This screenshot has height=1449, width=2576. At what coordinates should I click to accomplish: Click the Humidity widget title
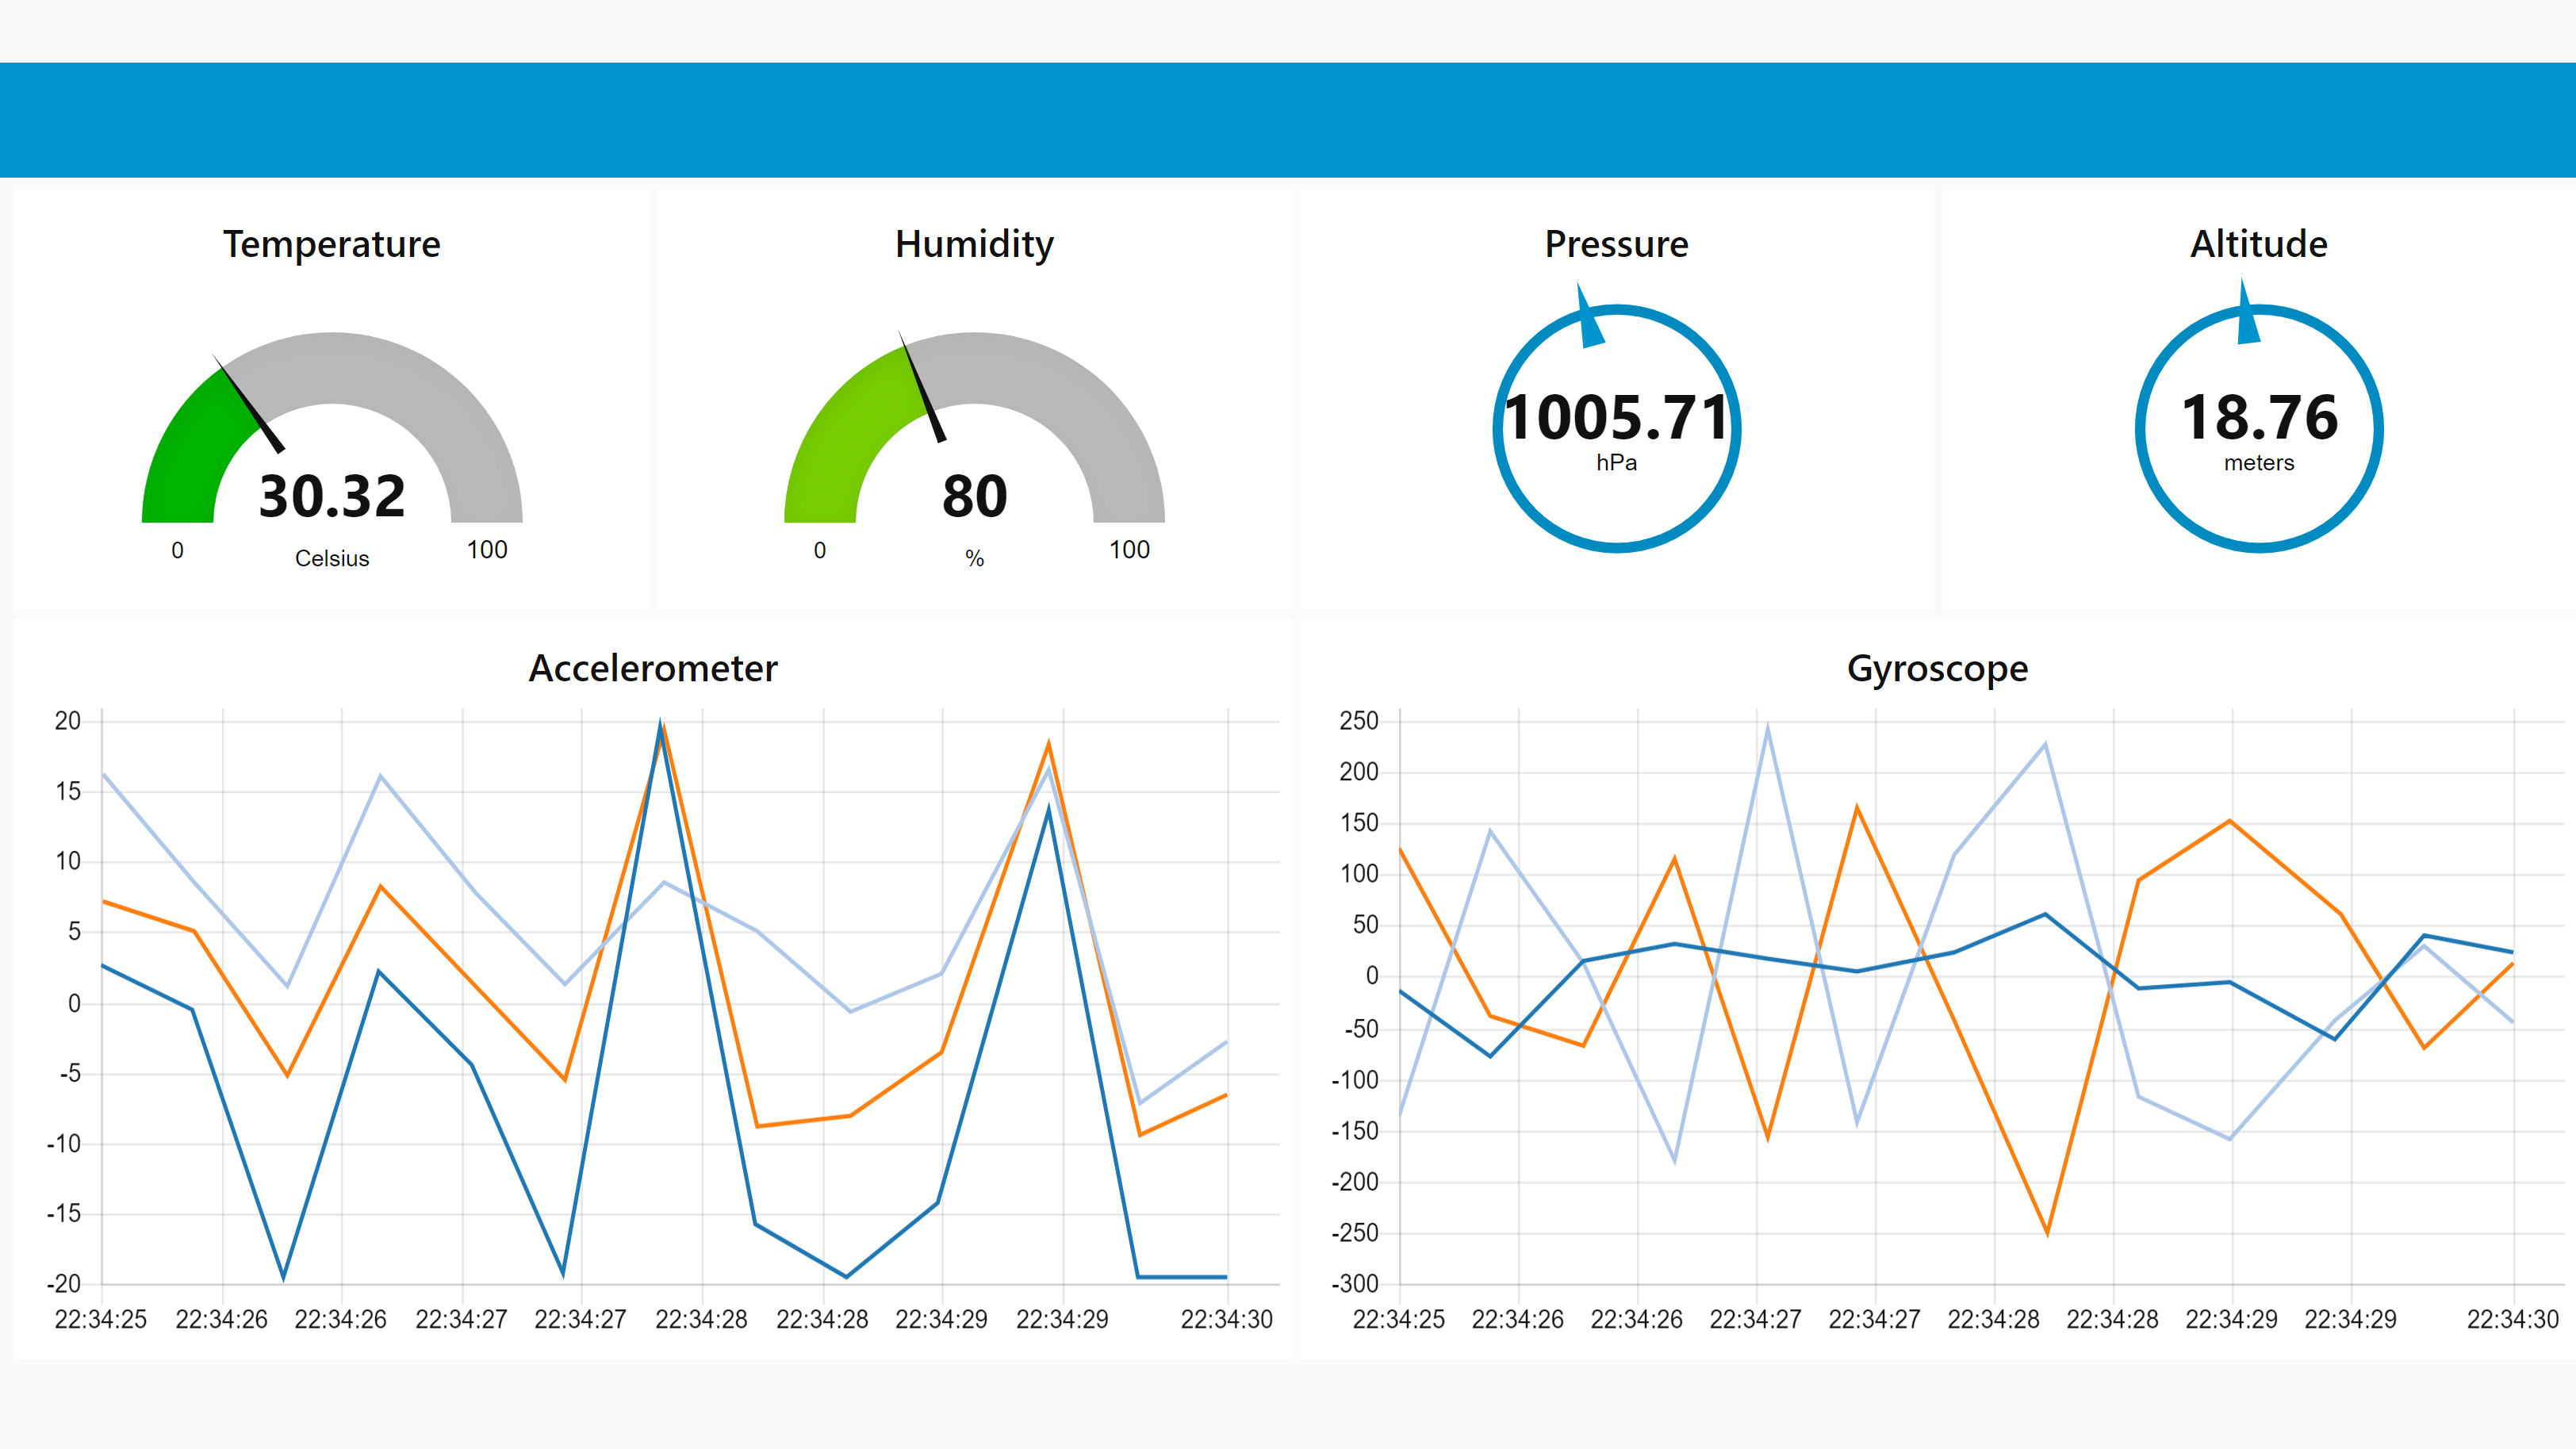pyautogui.click(x=974, y=244)
